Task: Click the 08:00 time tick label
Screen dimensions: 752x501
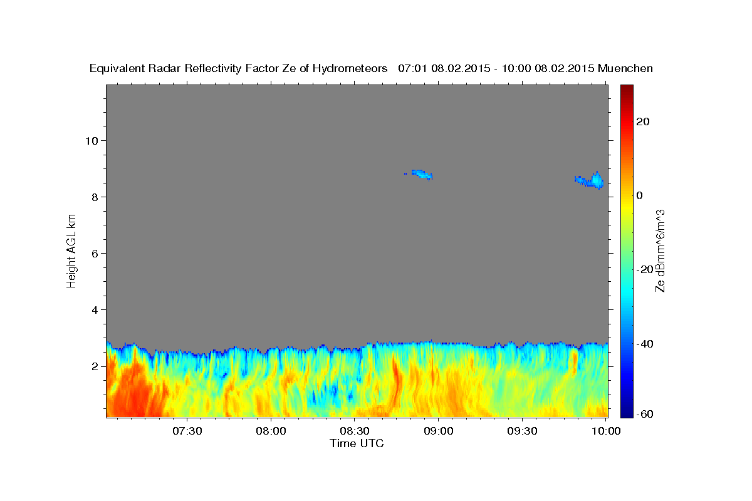Action: click(271, 431)
